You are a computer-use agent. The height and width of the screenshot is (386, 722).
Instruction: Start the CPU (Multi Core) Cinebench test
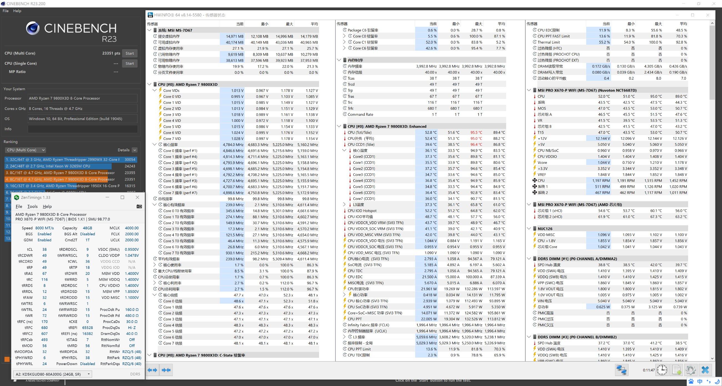tap(129, 53)
